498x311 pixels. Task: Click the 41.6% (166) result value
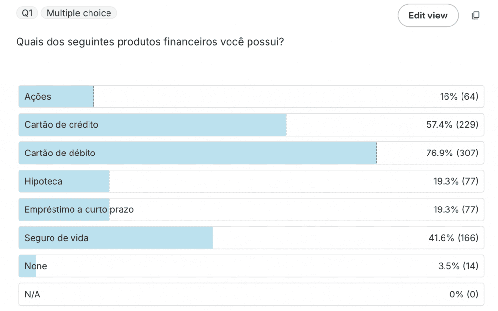(x=452, y=238)
